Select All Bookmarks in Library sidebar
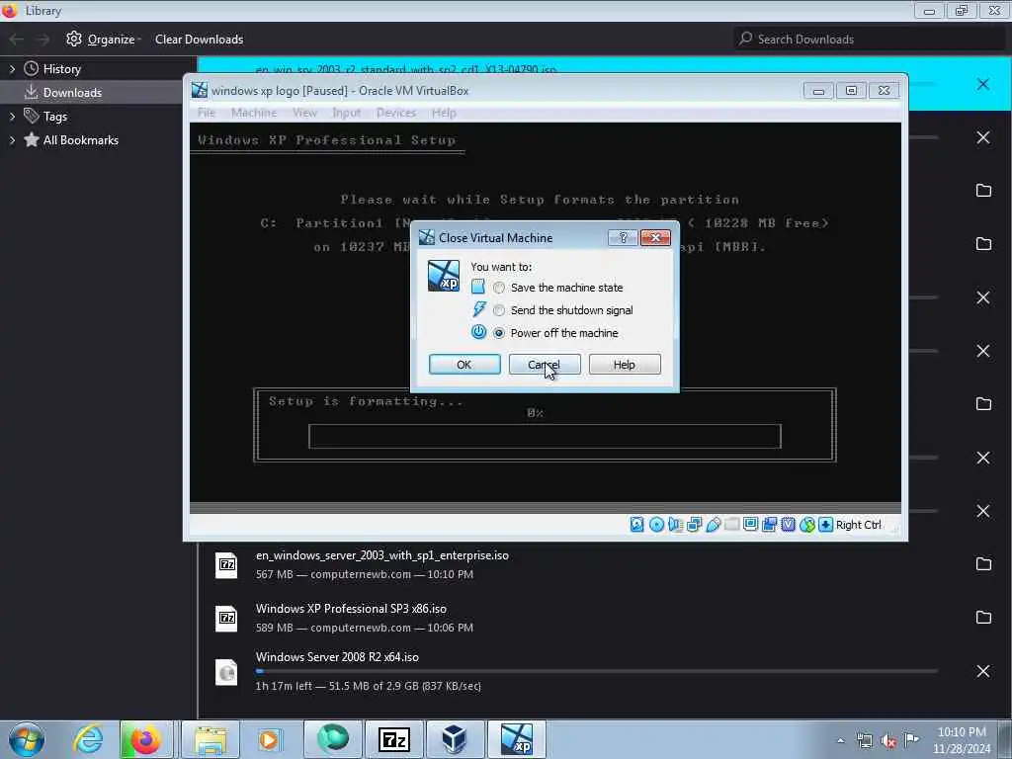Viewport: 1012px width, 759px height. pos(80,140)
